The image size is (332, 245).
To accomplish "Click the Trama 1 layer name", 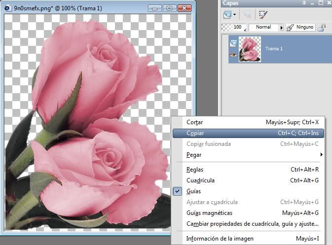I will pos(274,49).
